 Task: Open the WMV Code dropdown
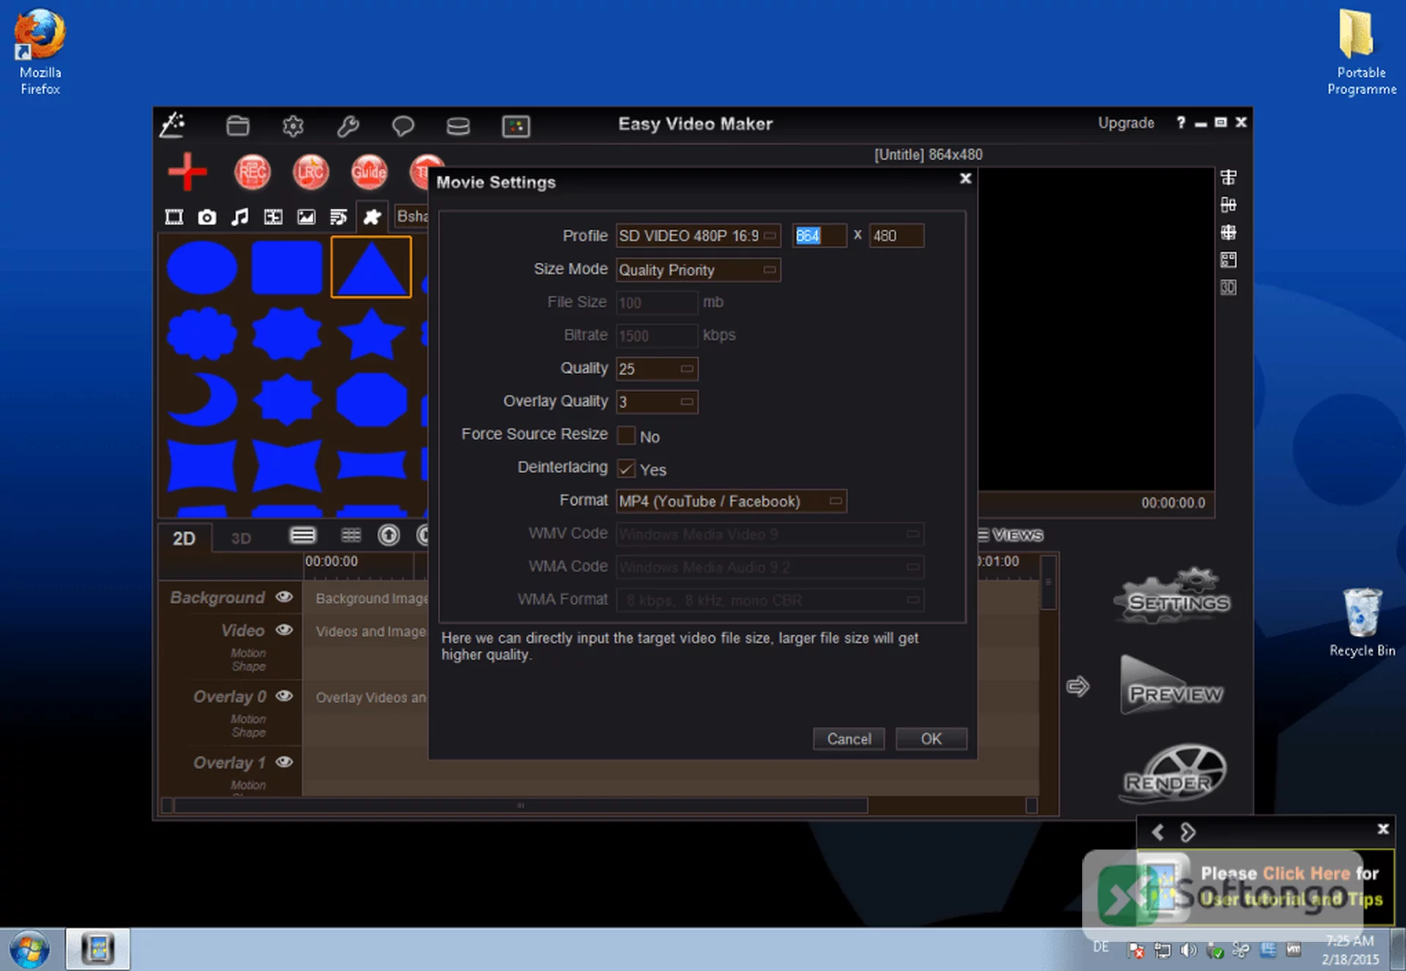(770, 534)
